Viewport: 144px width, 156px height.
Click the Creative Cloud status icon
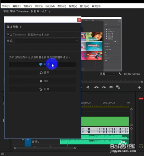(3, 154)
